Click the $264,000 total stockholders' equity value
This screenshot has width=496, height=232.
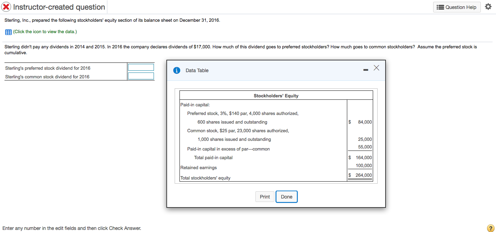click(364, 177)
